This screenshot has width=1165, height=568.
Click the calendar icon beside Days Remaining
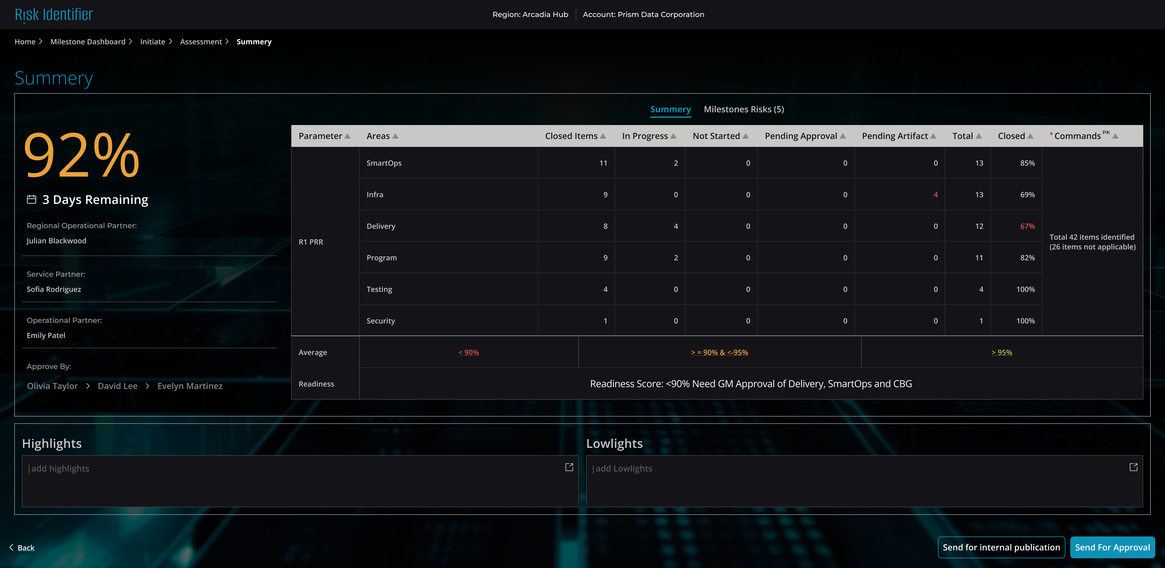(32, 199)
